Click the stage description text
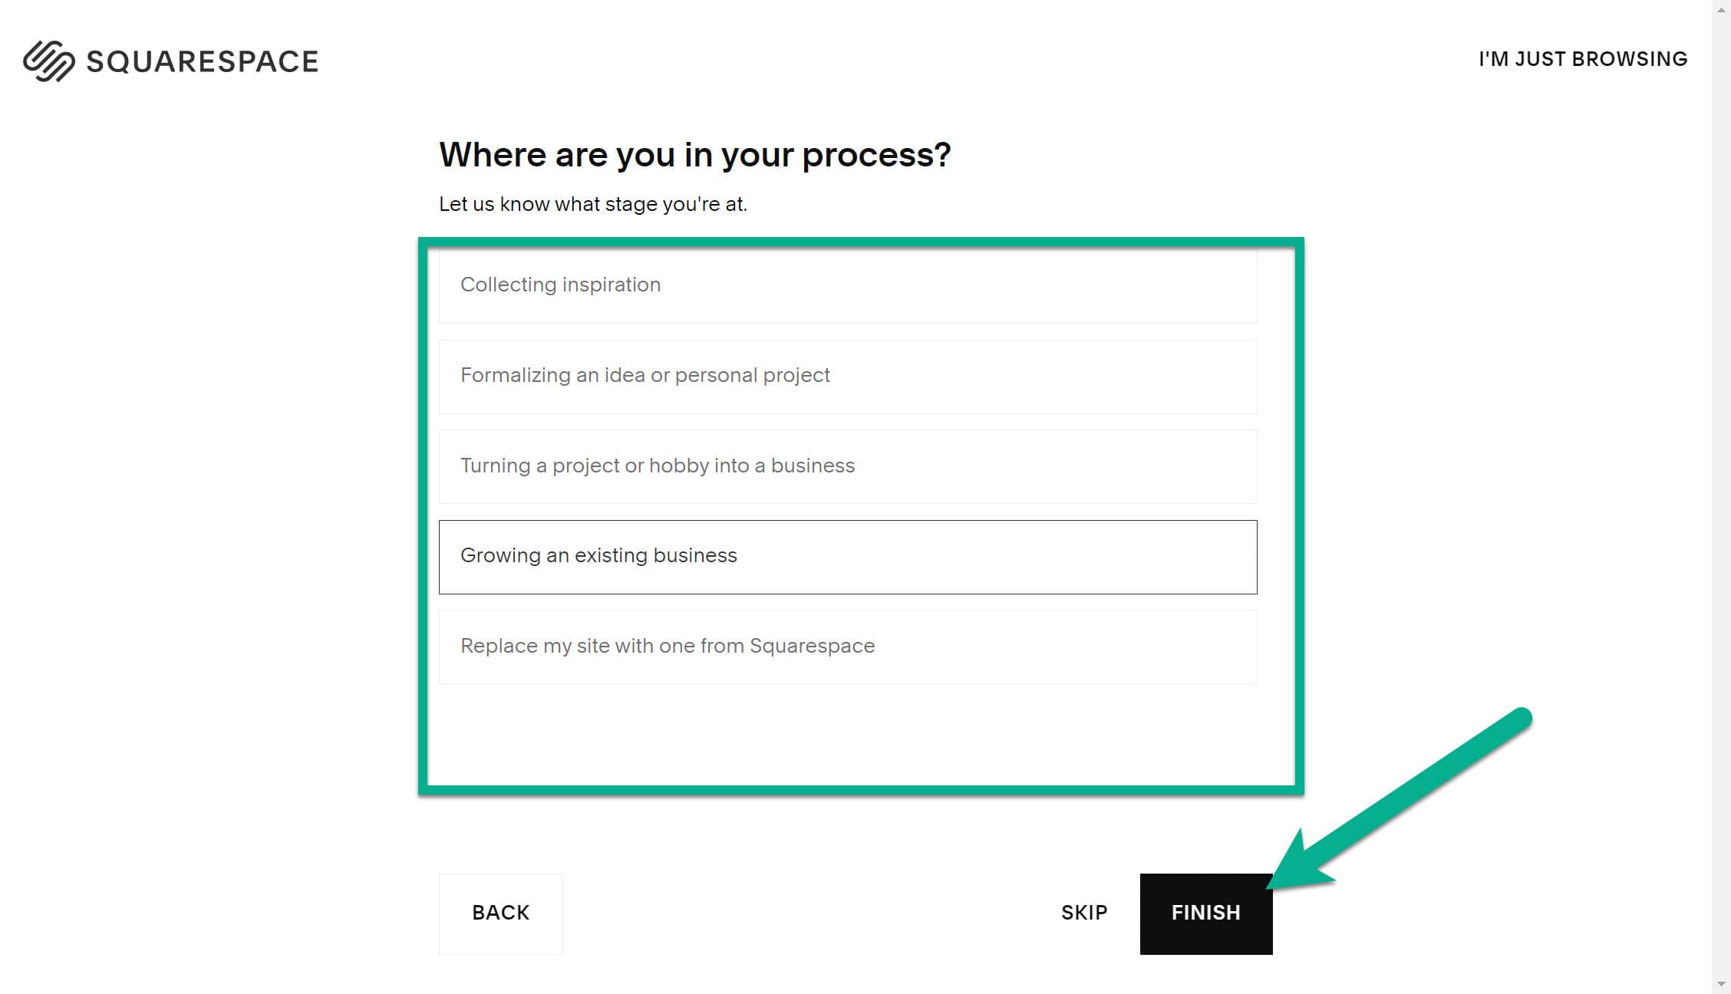The height and width of the screenshot is (994, 1731). [x=593, y=204]
